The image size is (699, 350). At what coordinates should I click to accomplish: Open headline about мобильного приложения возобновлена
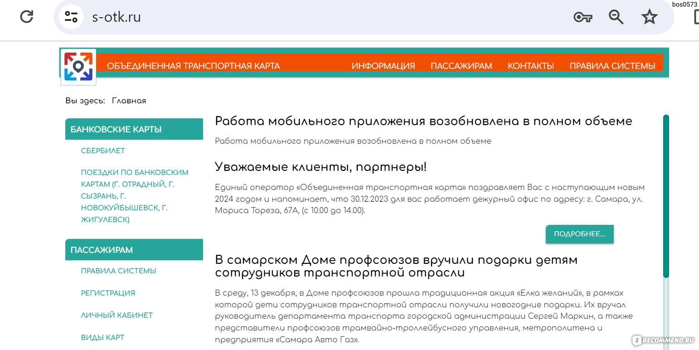point(423,121)
